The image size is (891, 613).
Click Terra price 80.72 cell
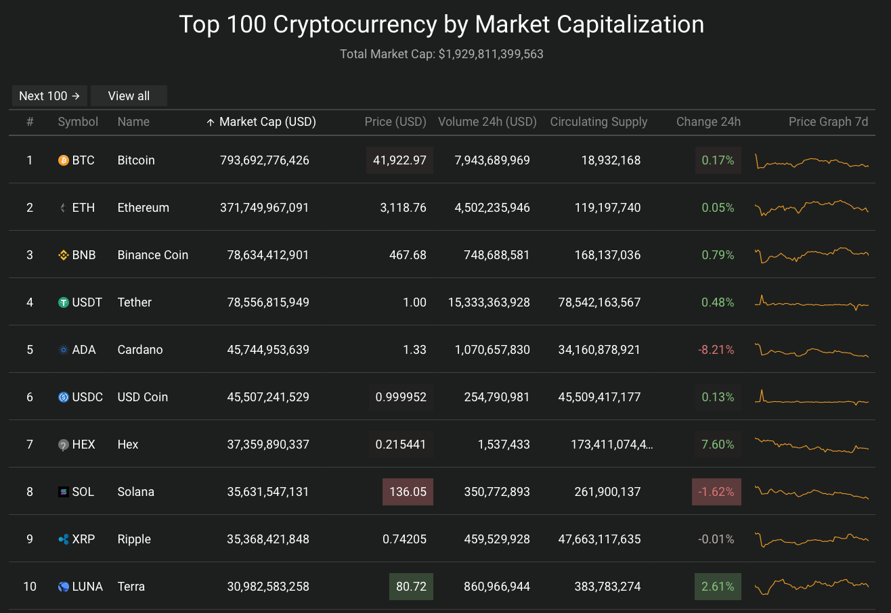pos(411,587)
